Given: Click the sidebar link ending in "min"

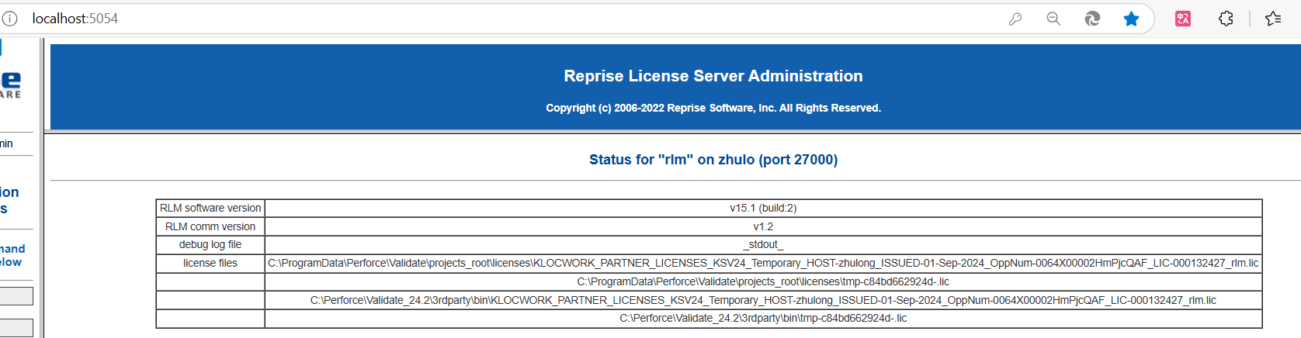Looking at the screenshot, I should pyautogui.click(x=7, y=143).
